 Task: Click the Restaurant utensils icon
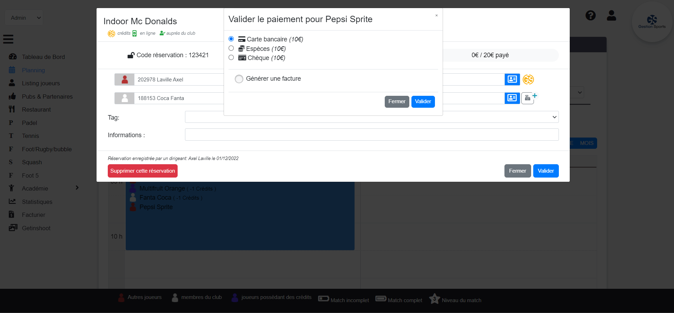click(12, 109)
